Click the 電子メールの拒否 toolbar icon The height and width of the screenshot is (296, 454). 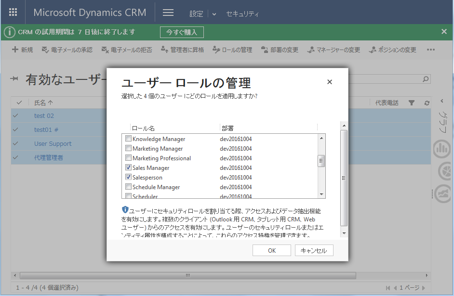click(105, 50)
